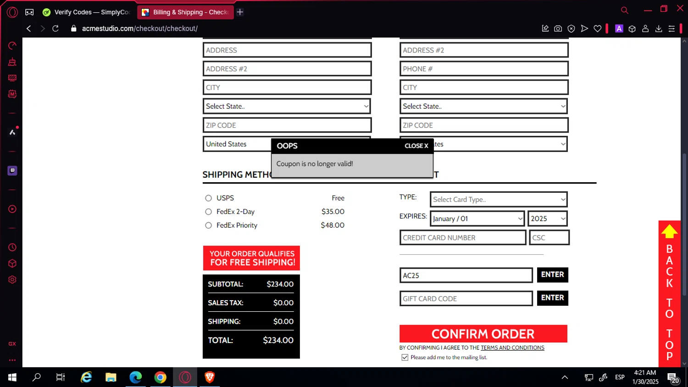The image size is (688, 387).
Task: Select FedEx Priority shipping option
Action: pyautogui.click(x=208, y=225)
